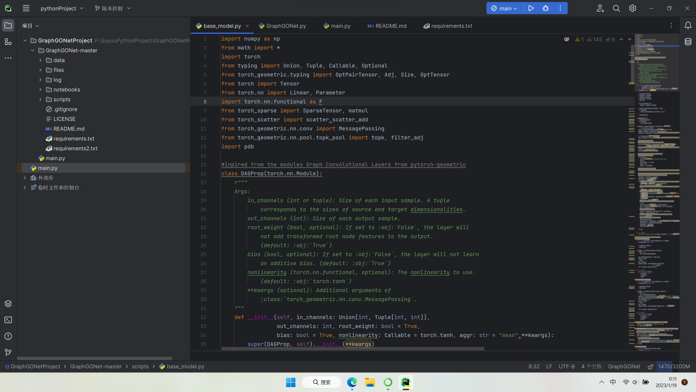Open the Python Packages panel
This screenshot has height=392, width=696.
tap(8, 303)
